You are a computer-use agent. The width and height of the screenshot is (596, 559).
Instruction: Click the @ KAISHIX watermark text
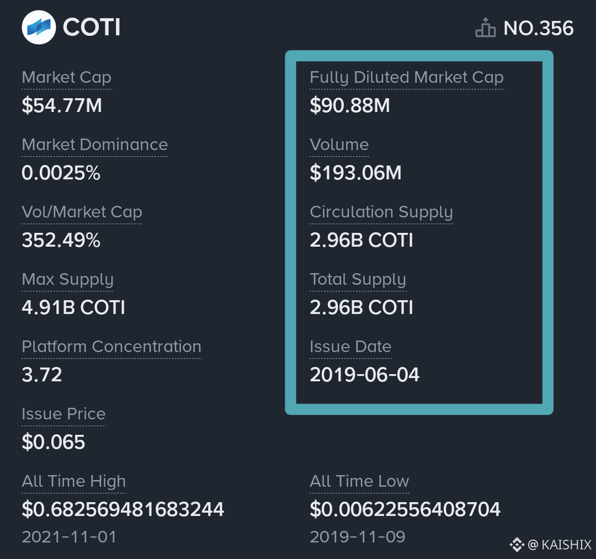[560, 545]
